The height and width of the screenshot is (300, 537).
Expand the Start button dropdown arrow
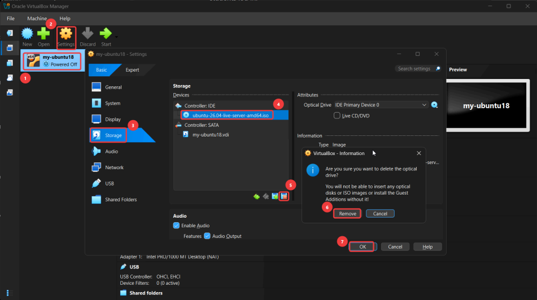pos(116,37)
